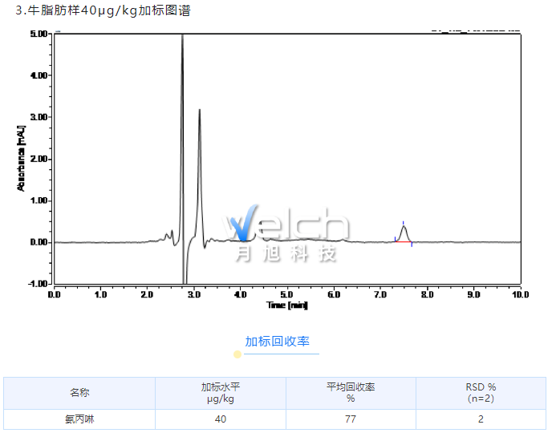Click the yellow dot beside 加标回收率 heading
Viewport: 552px width, 437px height.
(x=237, y=354)
